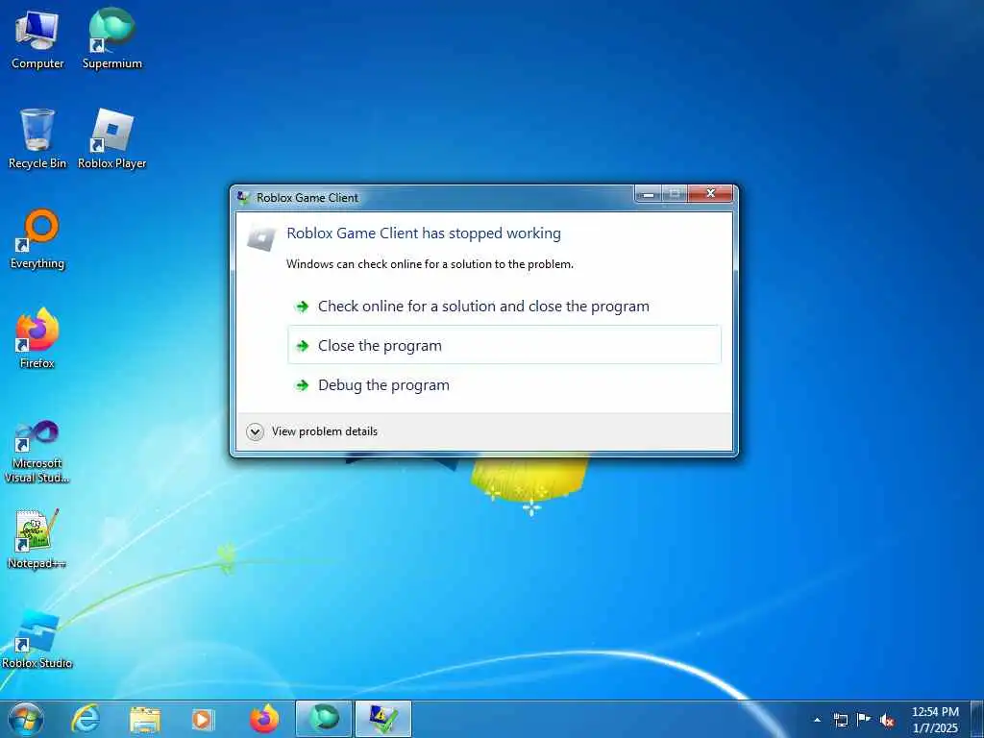
Task: Select the Notepad++ desktop shortcut
Action: 37,538
